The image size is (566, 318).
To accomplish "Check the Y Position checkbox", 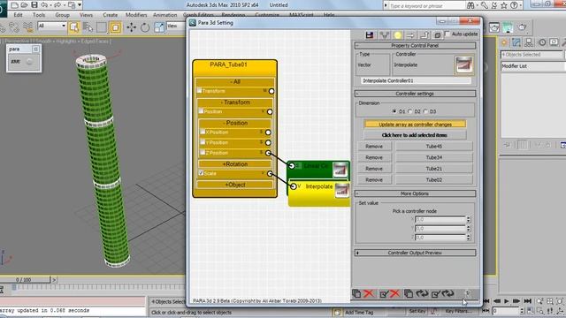I will pos(203,142).
